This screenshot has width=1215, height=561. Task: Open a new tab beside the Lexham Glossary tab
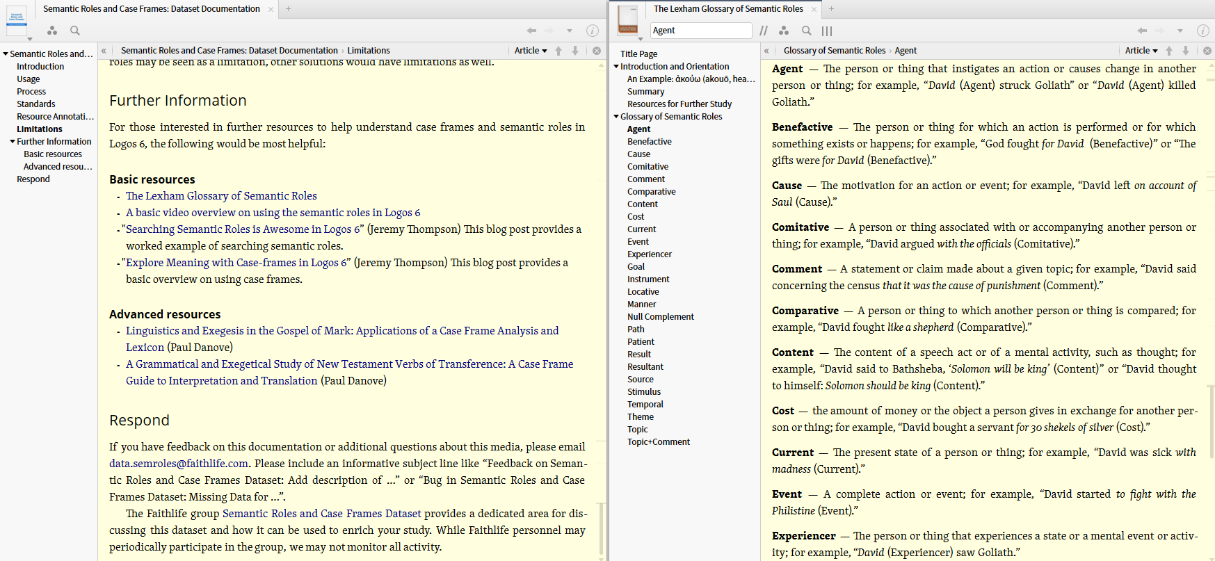click(x=831, y=9)
